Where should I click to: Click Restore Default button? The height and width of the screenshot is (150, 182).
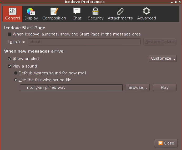pyautogui.click(x=160, y=42)
